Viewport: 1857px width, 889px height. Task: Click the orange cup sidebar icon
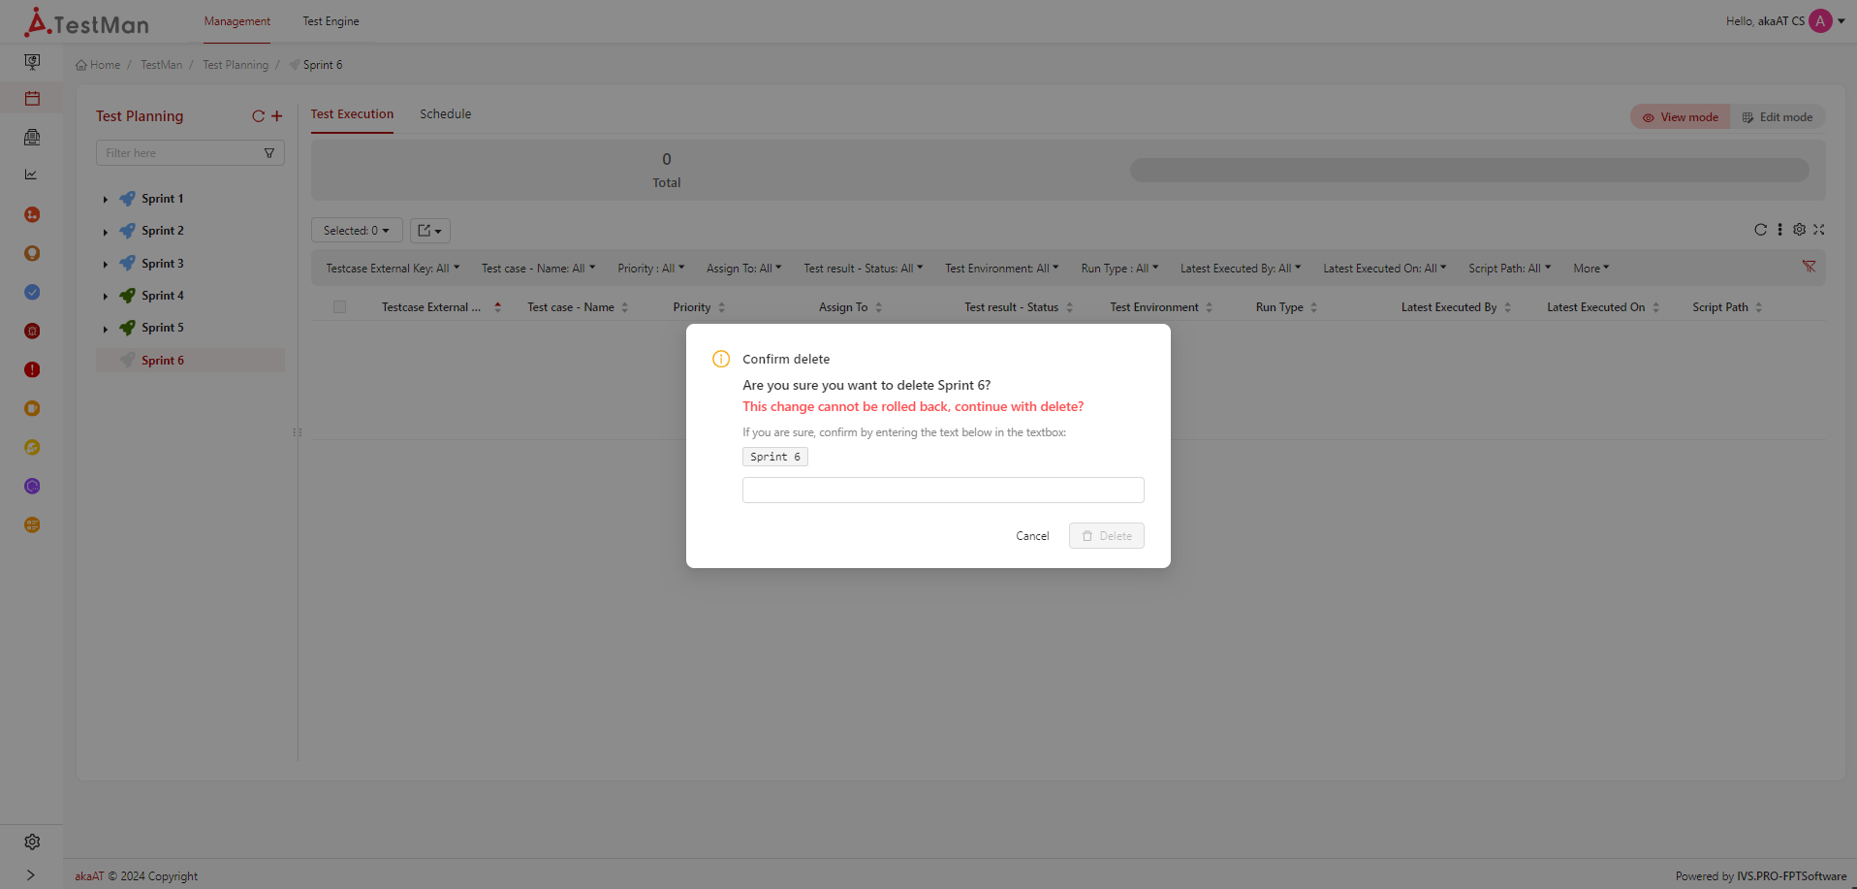(x=32, y=408)
